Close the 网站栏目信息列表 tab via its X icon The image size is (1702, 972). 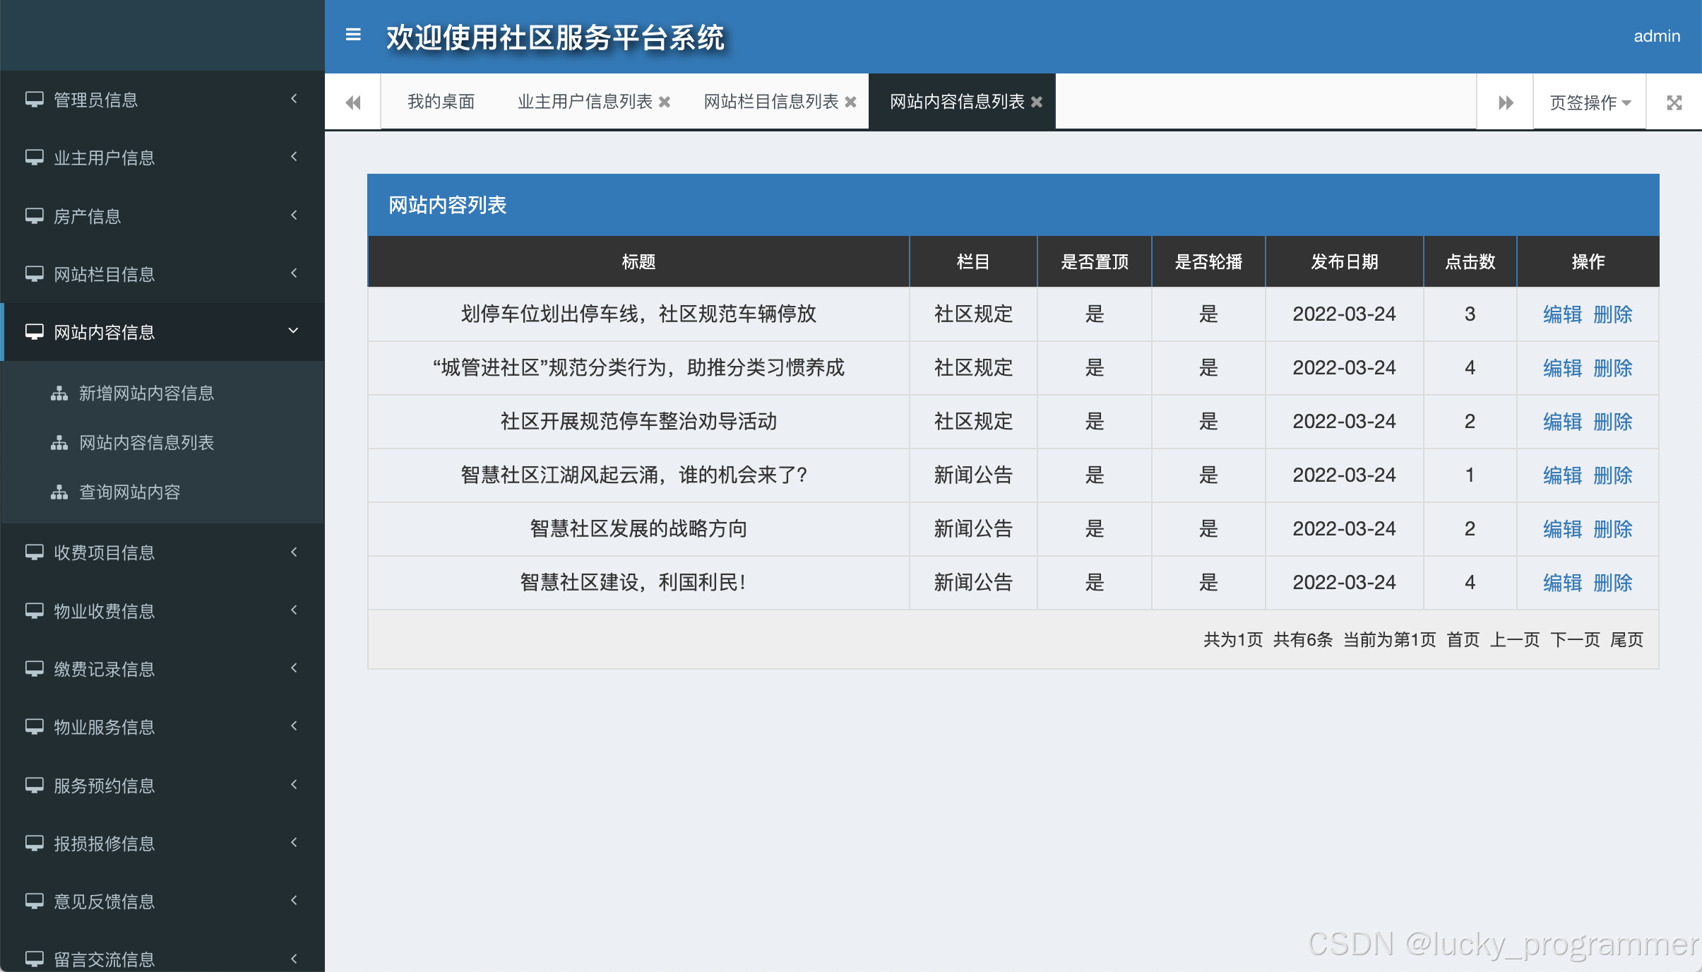click(851, 102)
